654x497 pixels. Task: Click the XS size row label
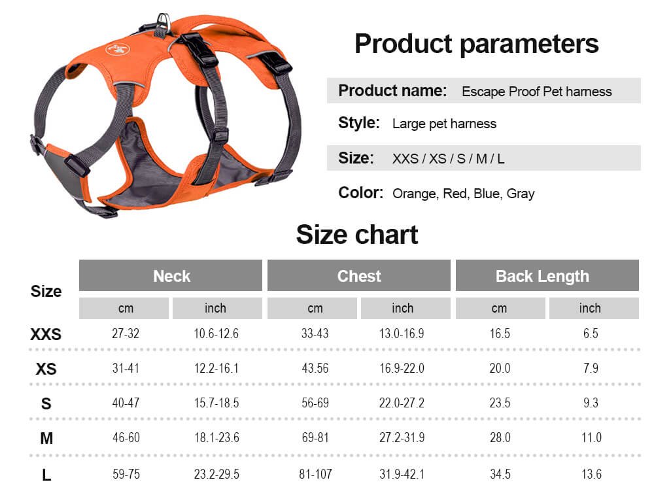[46, 369]
